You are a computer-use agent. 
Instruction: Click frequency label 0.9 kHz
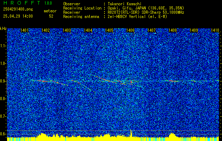[2, 81]
